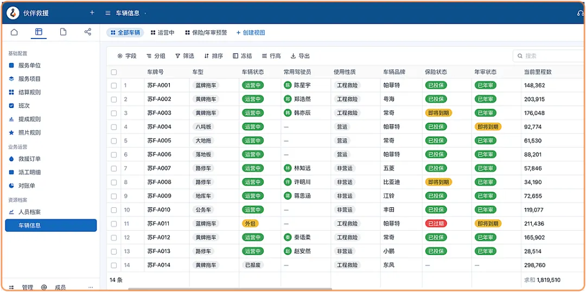Click the horizontal scrollbar below the table
Viewport: 586px width, 292px height.
(x=230, y=289)
